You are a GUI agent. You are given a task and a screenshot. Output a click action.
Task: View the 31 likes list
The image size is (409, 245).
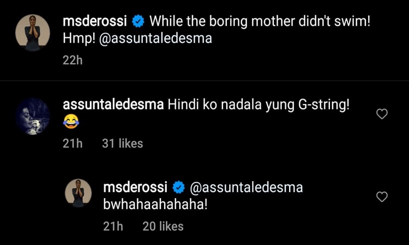tap(123, 144)
